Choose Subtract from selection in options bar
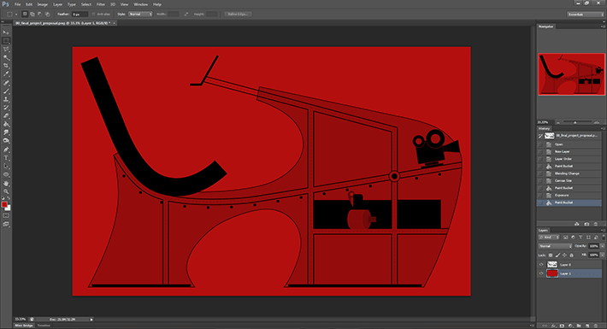607x329 pixels. pos(40,14)
